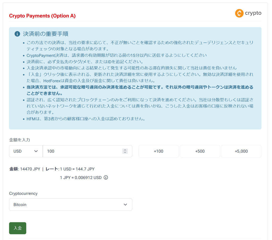Add 5,000 with the +5,000 button
272x240 pixels.
[x=241, y=151]
